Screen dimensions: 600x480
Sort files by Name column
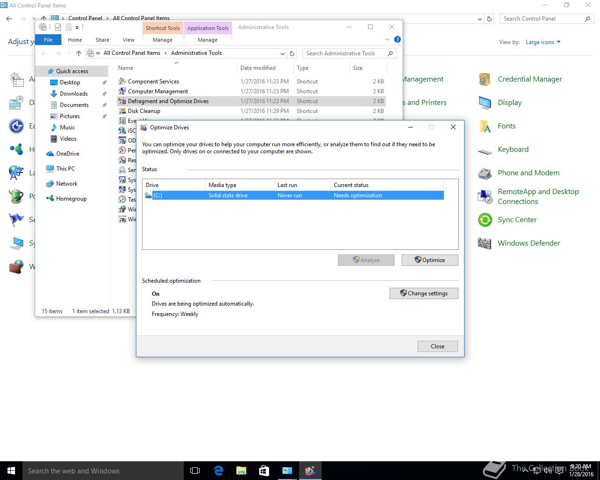point(176,68)
